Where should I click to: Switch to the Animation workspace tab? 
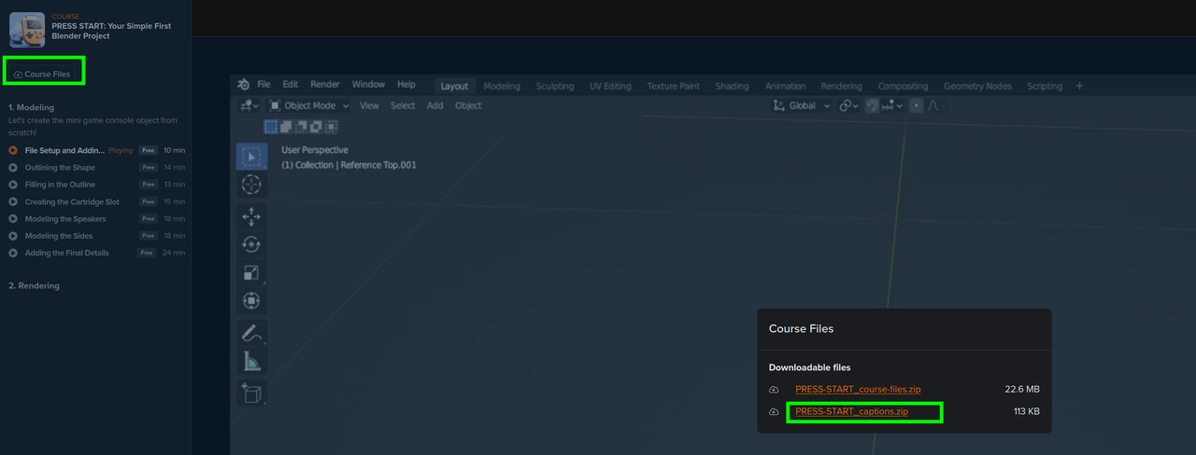(x=785, y=86)
